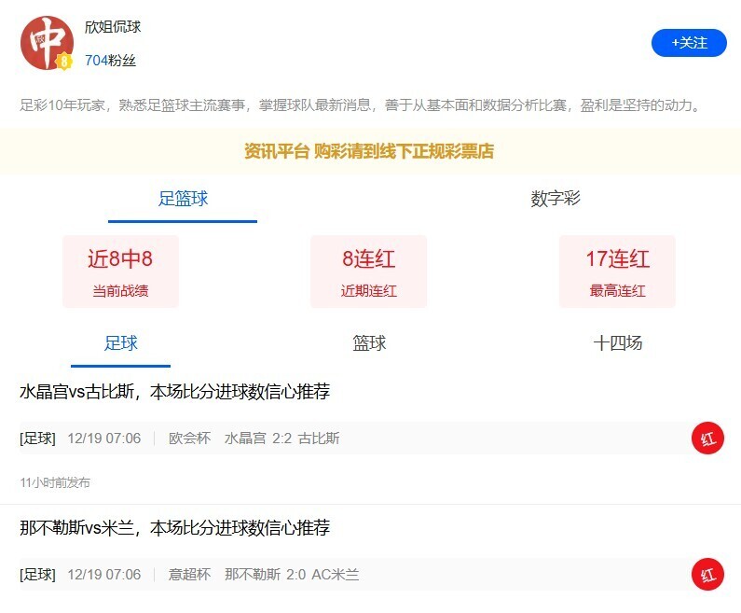Click red 红 badge for 水晶宫 match
This screenshot has width=741, height=613.
click(707, 439)
